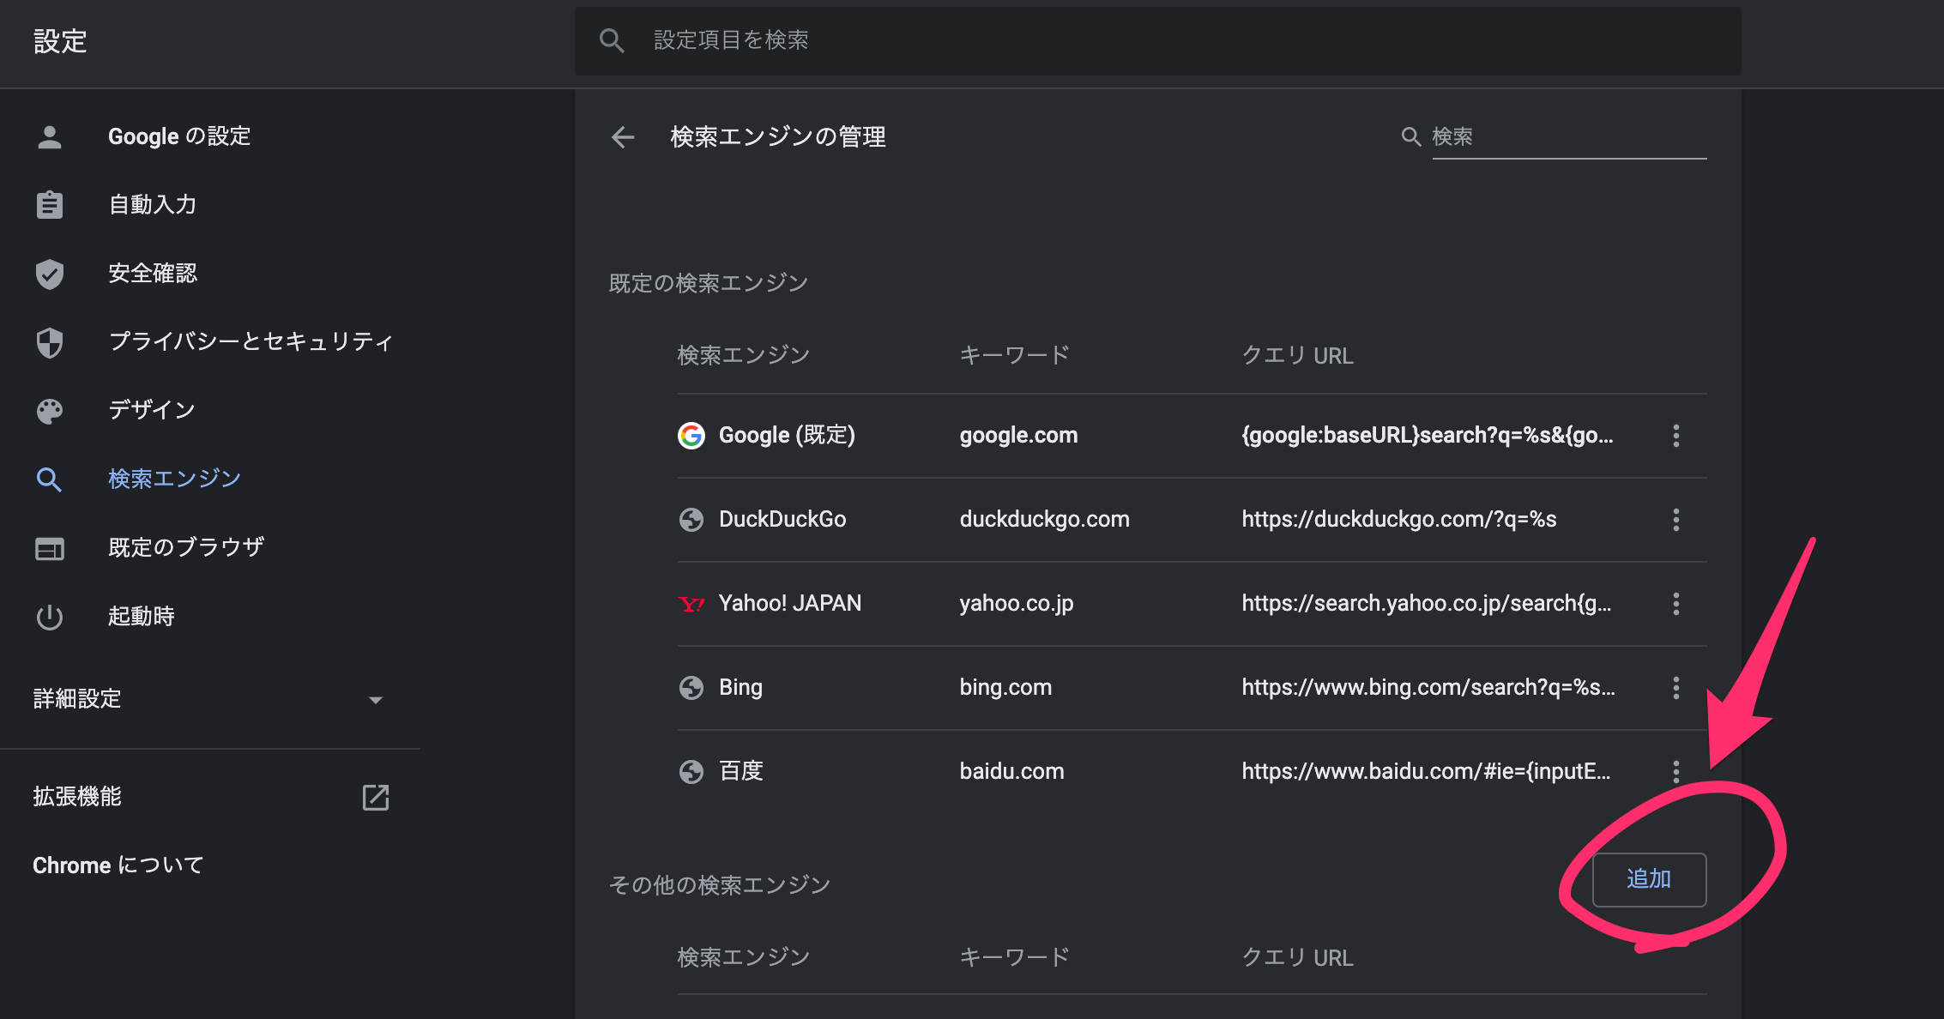Image resolution: width=1944 pixels, height=1019 pixels.
Task: Click the google.com keyword cell
Action: [x=1018, y=436]
